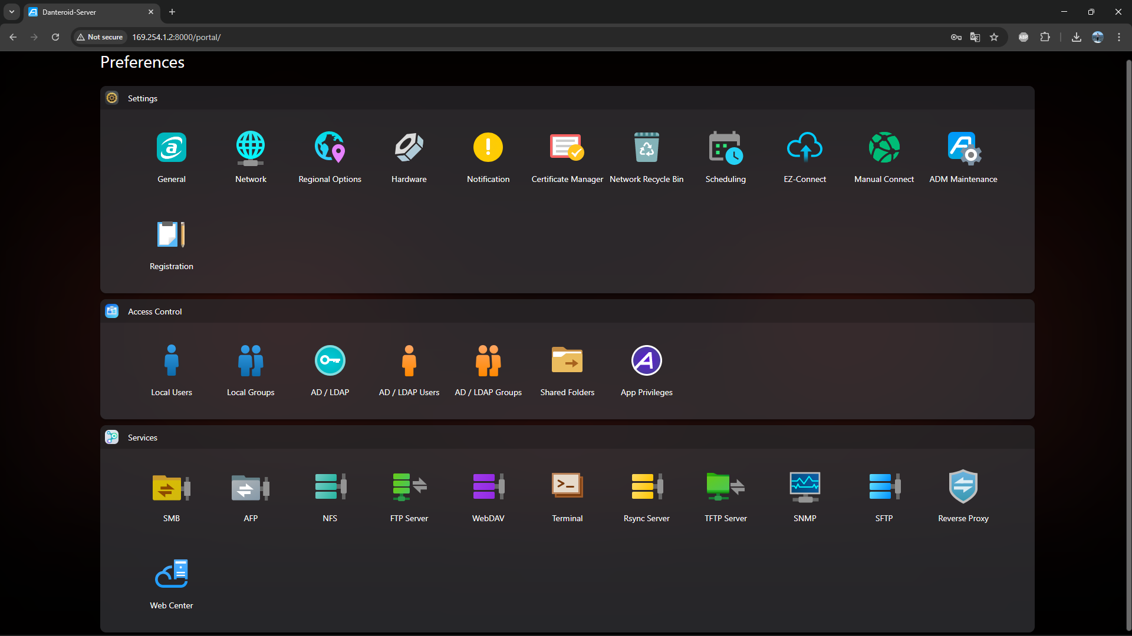Open App Privileges
Viewport: 1132px width, 636px height.
[646, 360]
